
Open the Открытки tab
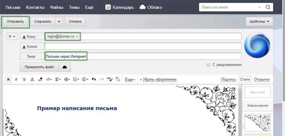(x=262, y=79)
